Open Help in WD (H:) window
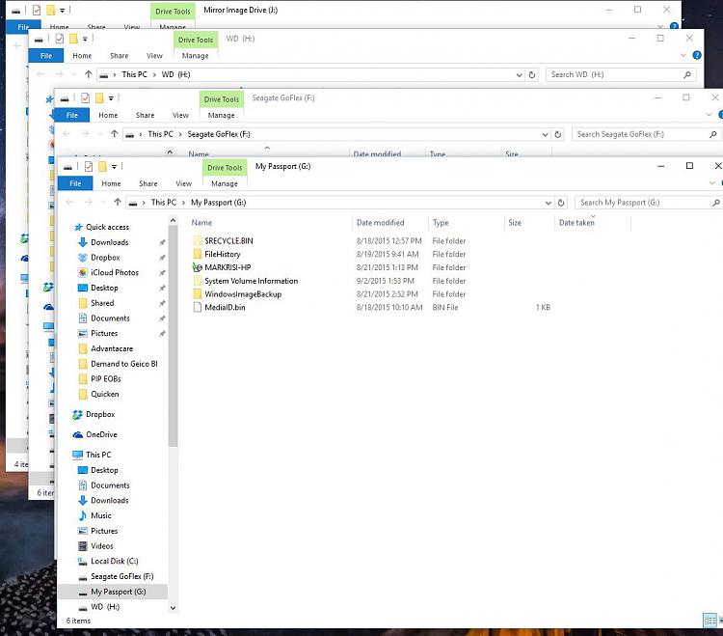 click(x=697, y=55)
